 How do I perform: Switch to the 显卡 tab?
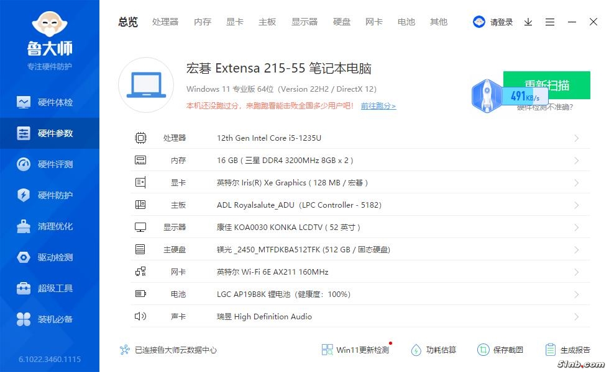(235, 22)
